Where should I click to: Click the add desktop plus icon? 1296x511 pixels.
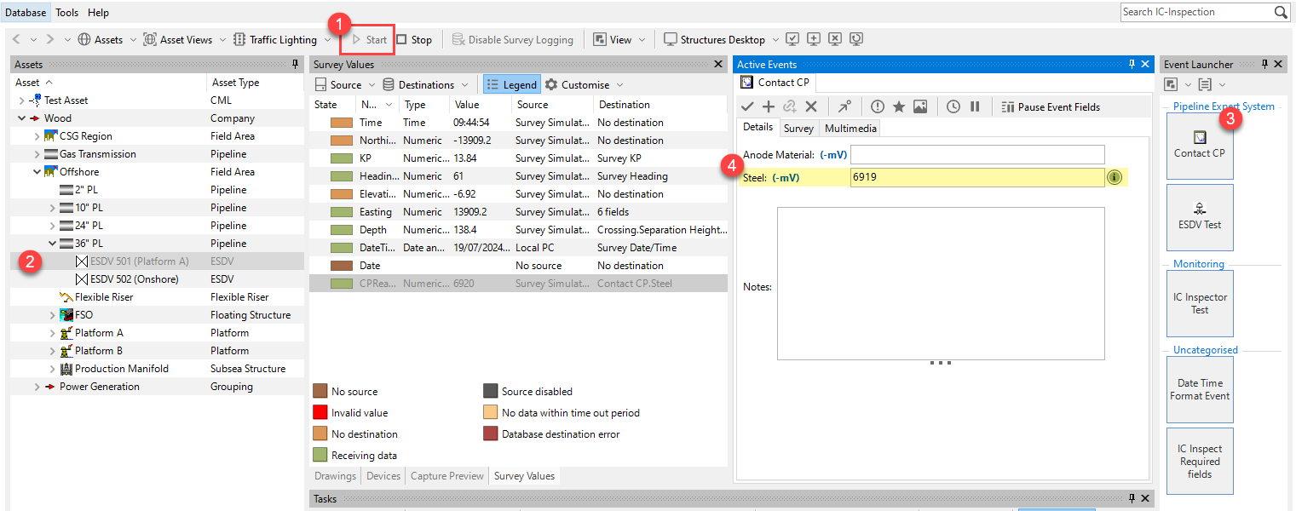coord(814,39)
